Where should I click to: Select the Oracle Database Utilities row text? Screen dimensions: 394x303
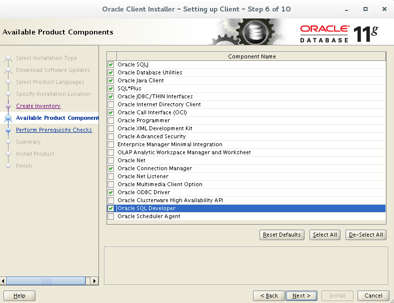pos(150,72)
